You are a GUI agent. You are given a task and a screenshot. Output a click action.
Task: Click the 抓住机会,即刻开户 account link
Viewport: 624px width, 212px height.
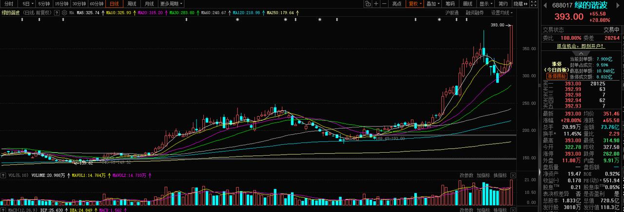click(581, 46)
